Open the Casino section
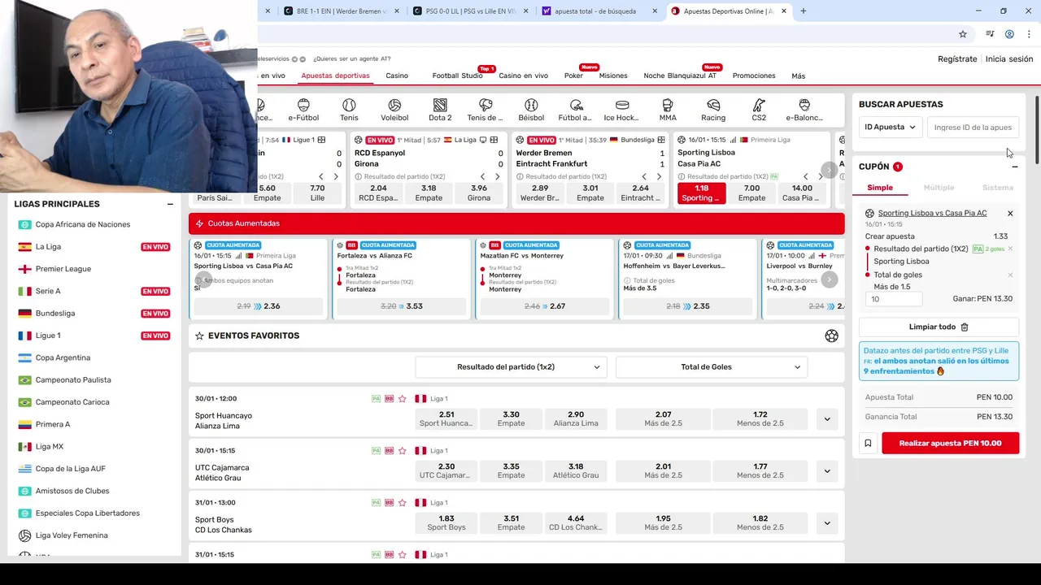Image resolution: width=1041 pixels, height=585 pixels. point(397,76)
